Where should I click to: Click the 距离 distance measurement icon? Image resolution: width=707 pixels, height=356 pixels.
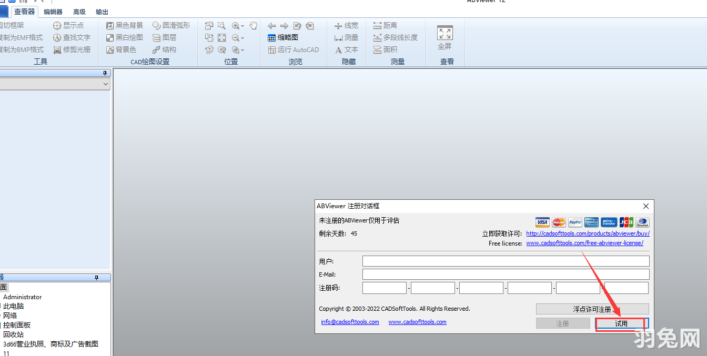coord(378,25)
